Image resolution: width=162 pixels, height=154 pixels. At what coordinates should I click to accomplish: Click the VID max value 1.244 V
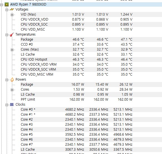tap(126, 14)
